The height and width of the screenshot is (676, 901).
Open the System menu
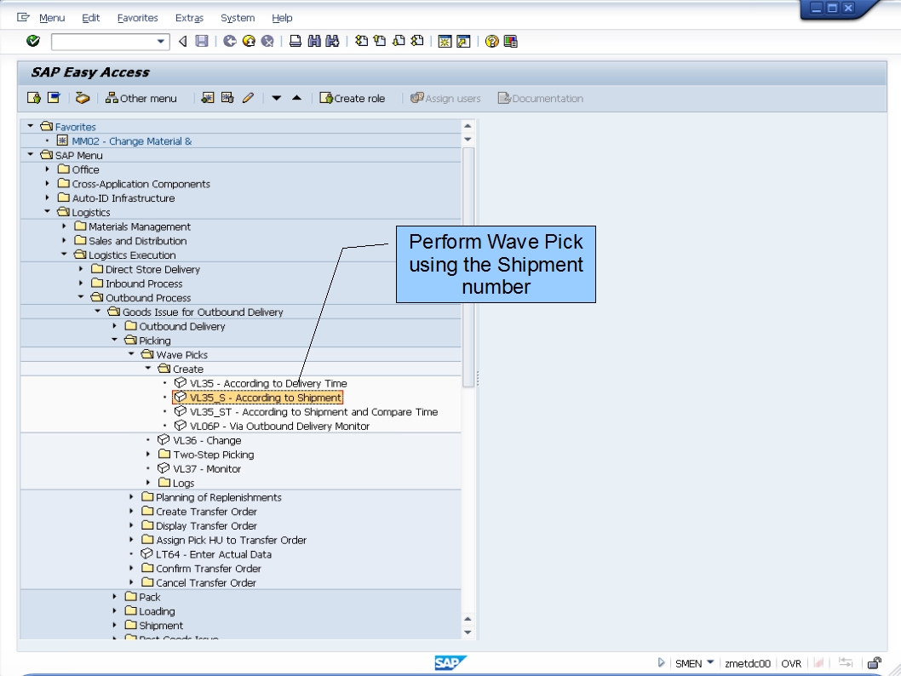(238, 18)
